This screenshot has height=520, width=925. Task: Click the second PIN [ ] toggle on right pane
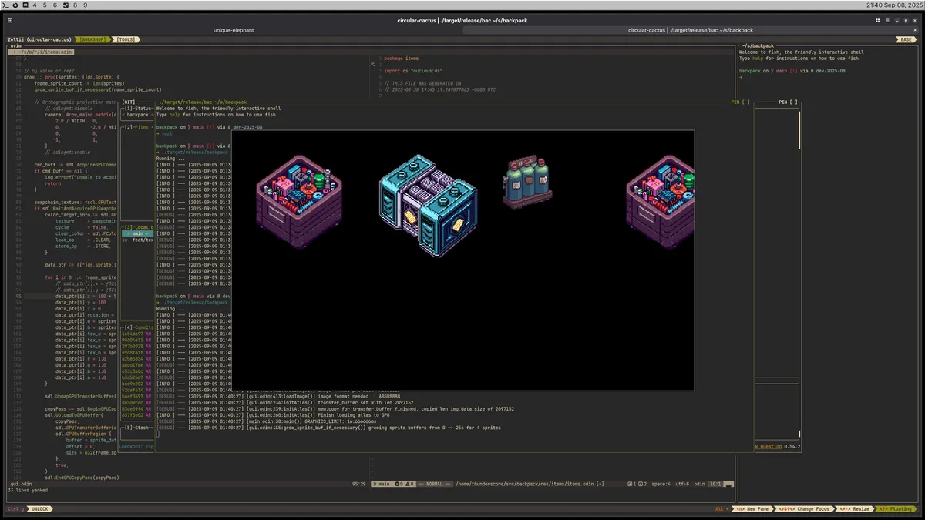pyautogui.click(x=788, y=102)
